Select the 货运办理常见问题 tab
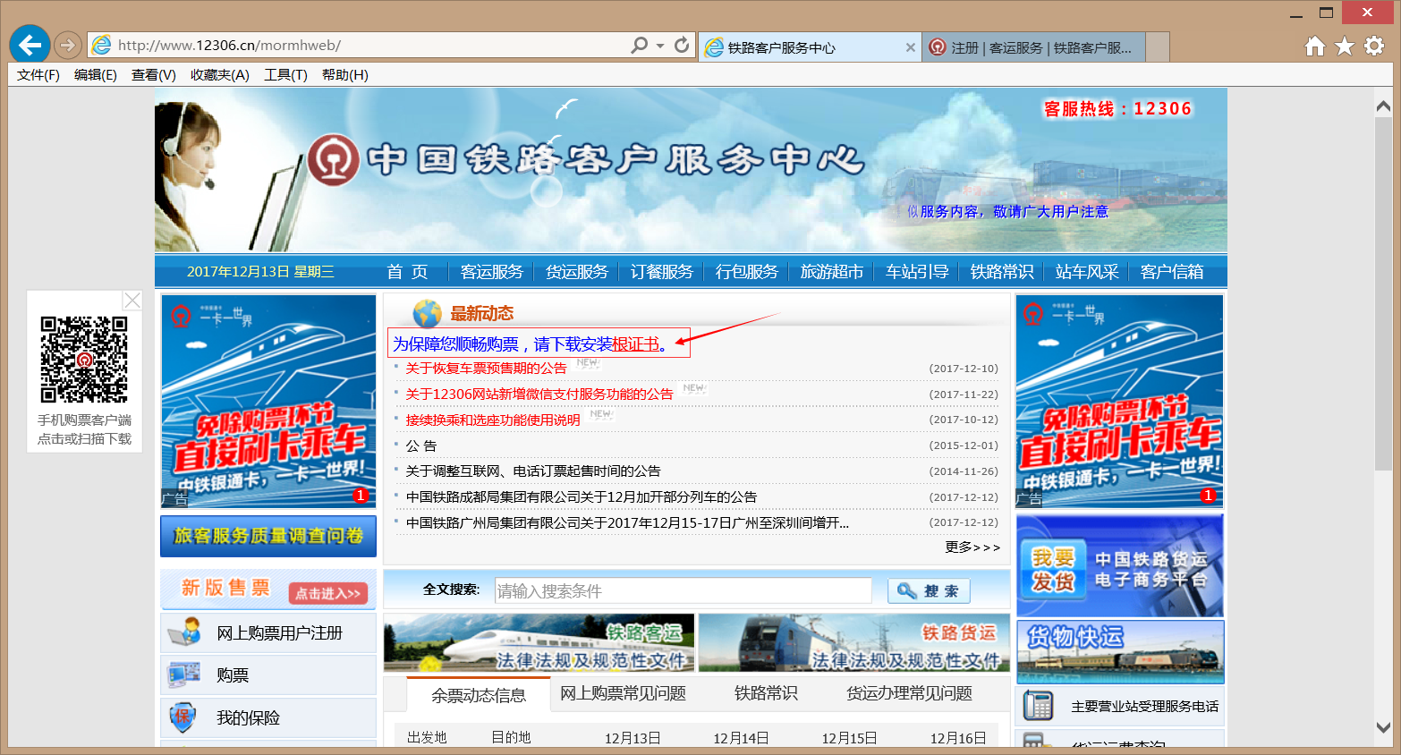Viewport: 1401px width, 755px height. (910, 693)
